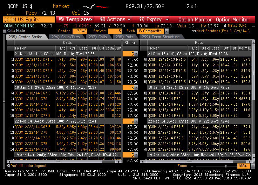Viewport: 258px width, 185px height.
Task: Switch to the Calls tab
Action: [x=98, y=37]
